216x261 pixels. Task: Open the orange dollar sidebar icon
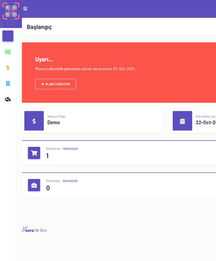click(8, 67)
